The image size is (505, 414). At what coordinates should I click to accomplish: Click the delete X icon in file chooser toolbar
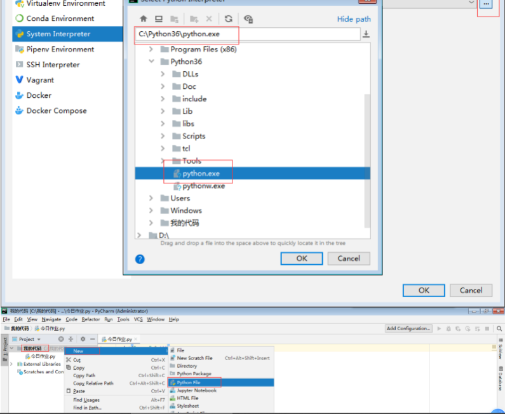[x=209, y=18]
